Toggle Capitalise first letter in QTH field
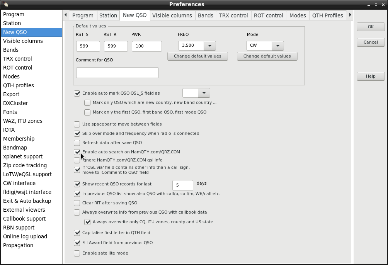 click(x=77, y=233)
